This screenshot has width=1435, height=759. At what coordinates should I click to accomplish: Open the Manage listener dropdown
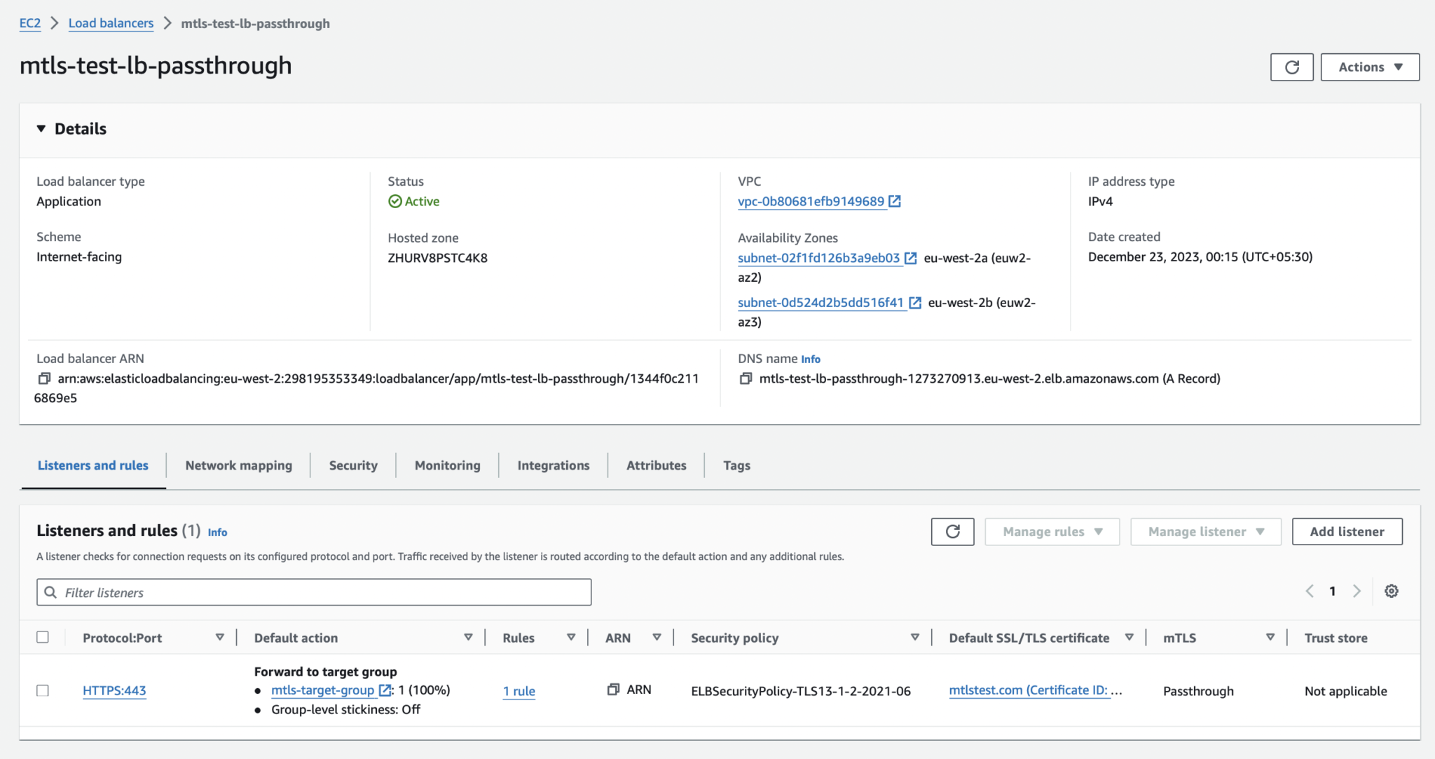coord(1205,531)
